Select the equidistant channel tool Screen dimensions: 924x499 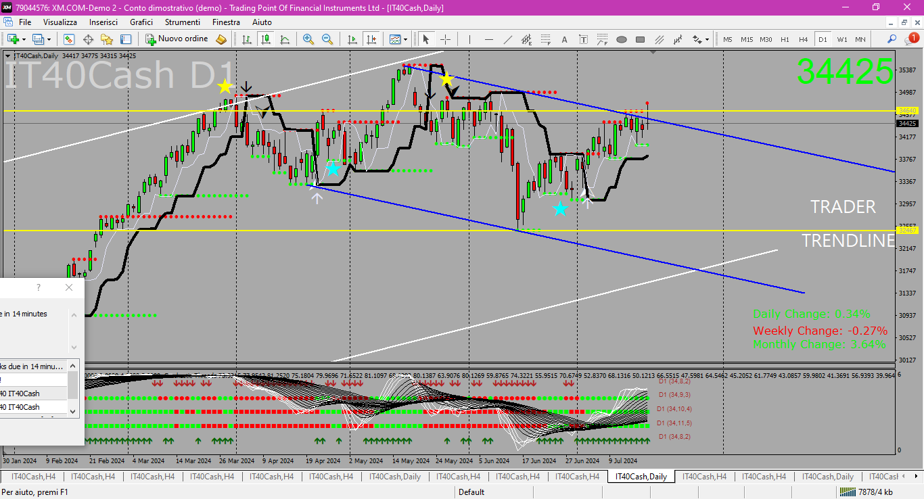tap(526, 39)
